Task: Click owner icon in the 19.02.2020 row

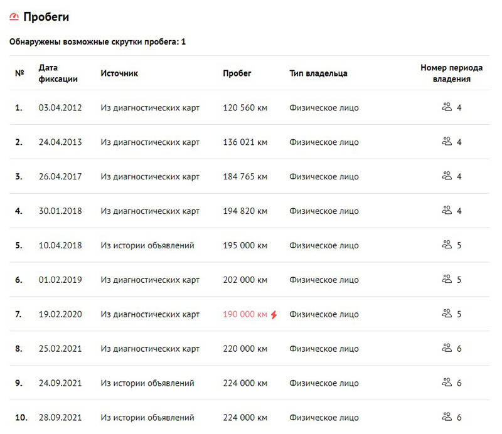Action: click(x=447, y=314)
